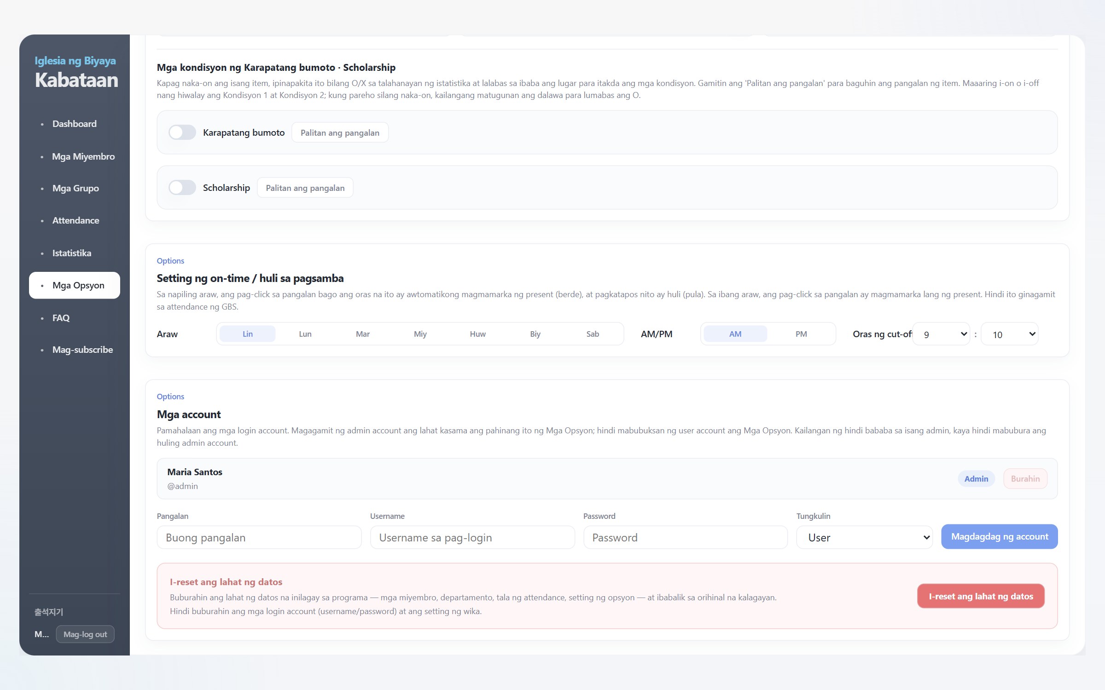Select Huw as the day
The height and width of the screenshot is (690, 1105).
(x=478, y=334)
